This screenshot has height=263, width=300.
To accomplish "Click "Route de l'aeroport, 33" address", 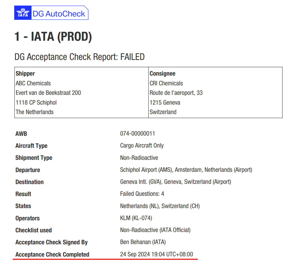I will (x=176, y=93).
